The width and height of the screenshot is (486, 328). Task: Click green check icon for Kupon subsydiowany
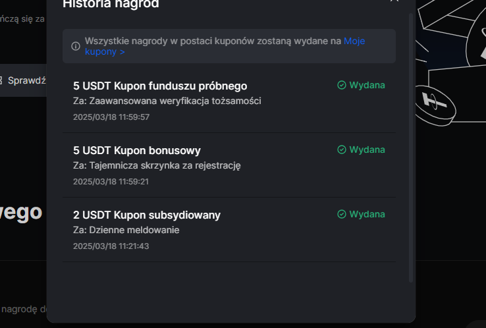341,214
